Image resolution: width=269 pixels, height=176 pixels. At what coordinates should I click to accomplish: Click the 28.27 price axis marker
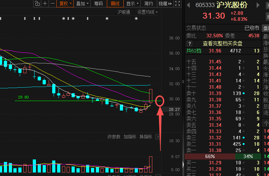pyautogui.click(x=172, y=109)
